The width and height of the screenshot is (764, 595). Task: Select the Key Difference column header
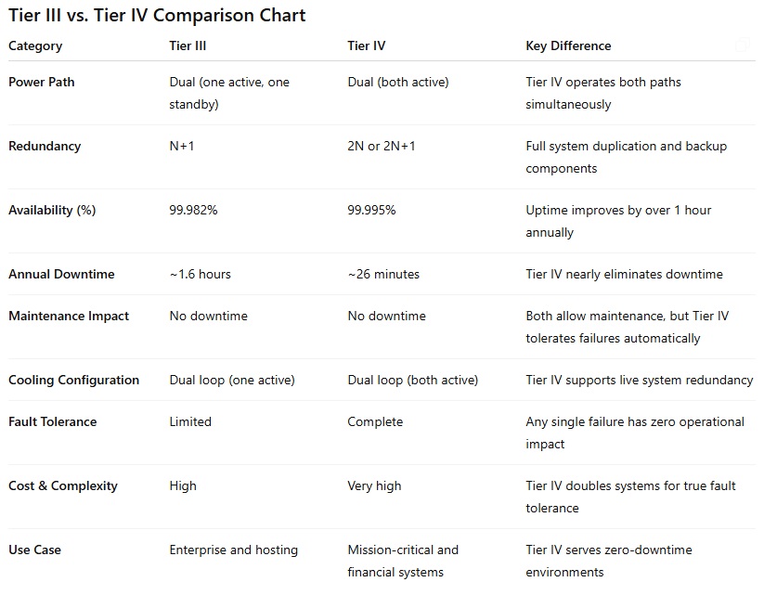[x=568, y=45]
